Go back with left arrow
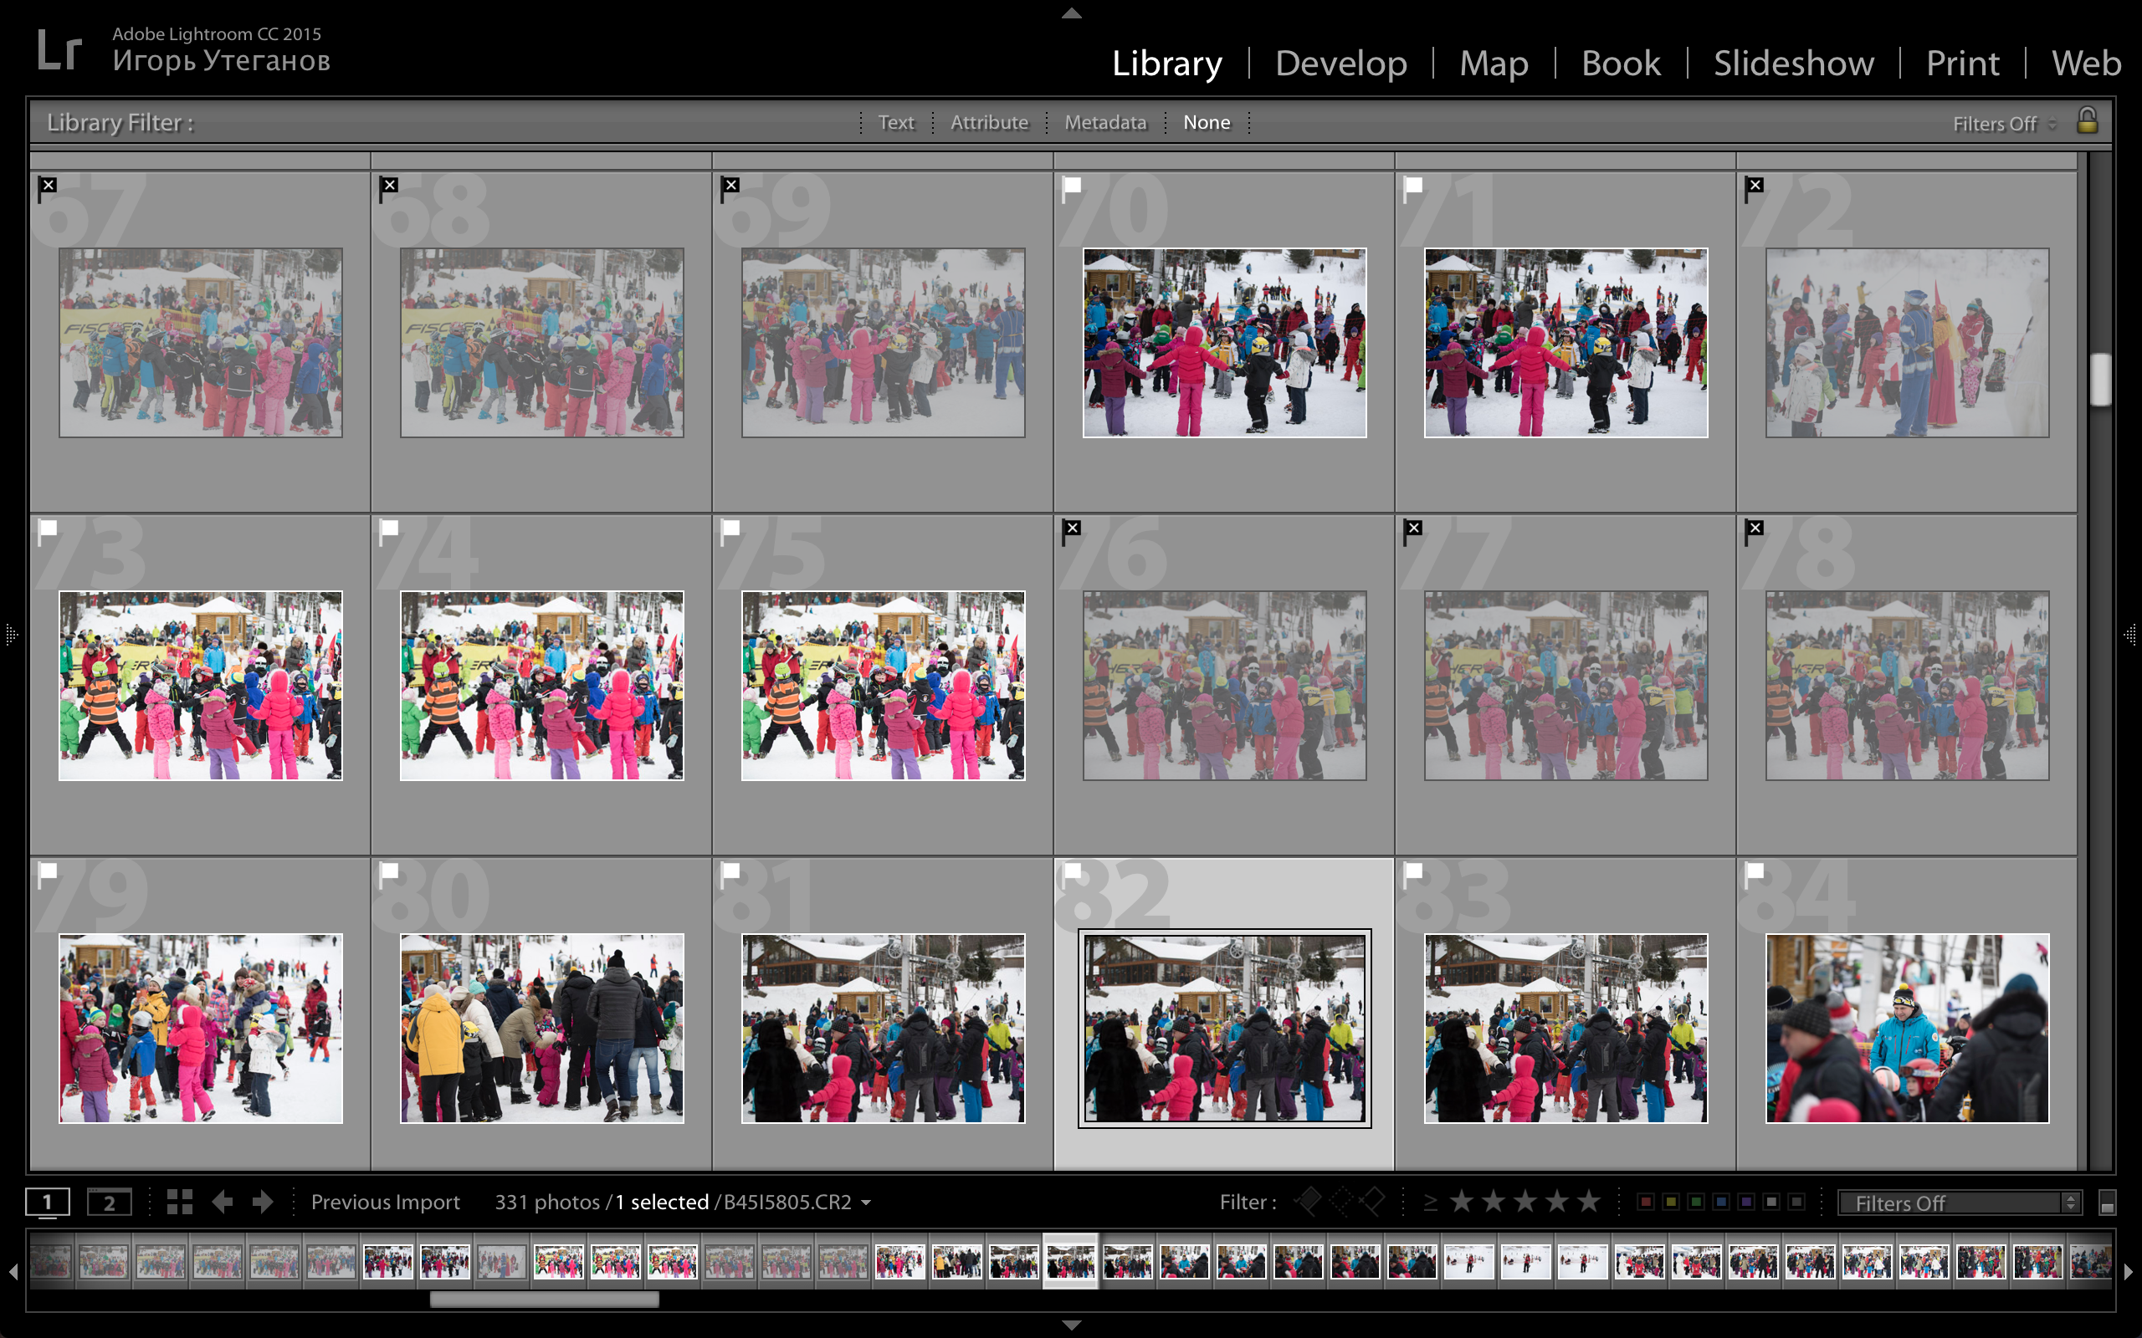Image resolution: width=2142 pixels, height=1338 pixels. [x=223, y=1202]
